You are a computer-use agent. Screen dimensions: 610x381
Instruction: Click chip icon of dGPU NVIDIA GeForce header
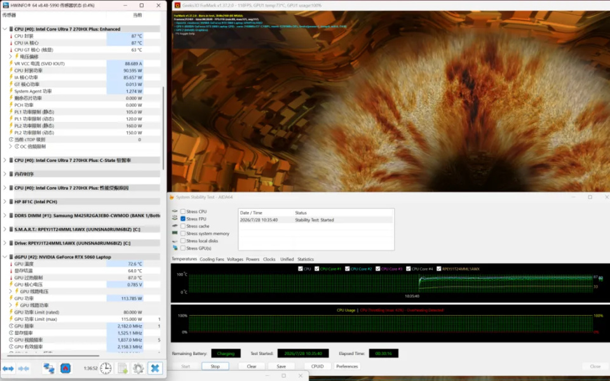(11, 257)
